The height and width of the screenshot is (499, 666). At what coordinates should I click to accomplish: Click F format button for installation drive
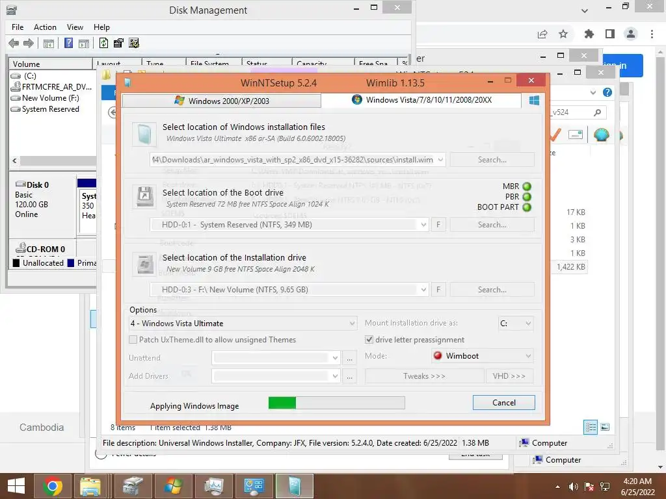[438, 289]
